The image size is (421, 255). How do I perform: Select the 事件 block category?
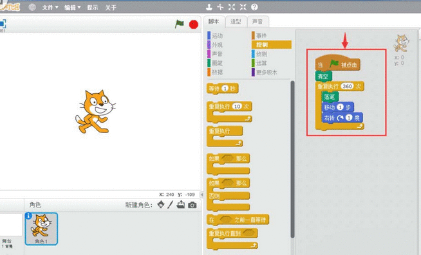(x=259, y=35)
